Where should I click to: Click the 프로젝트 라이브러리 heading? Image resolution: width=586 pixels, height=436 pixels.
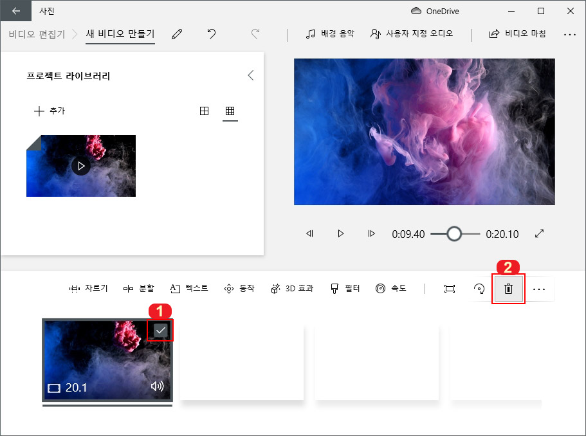68,77
